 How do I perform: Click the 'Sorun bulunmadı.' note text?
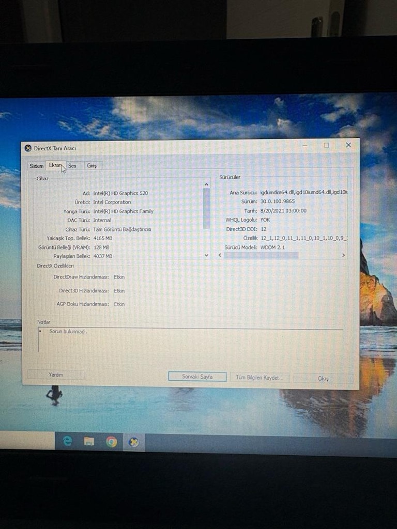click(68, 332)
